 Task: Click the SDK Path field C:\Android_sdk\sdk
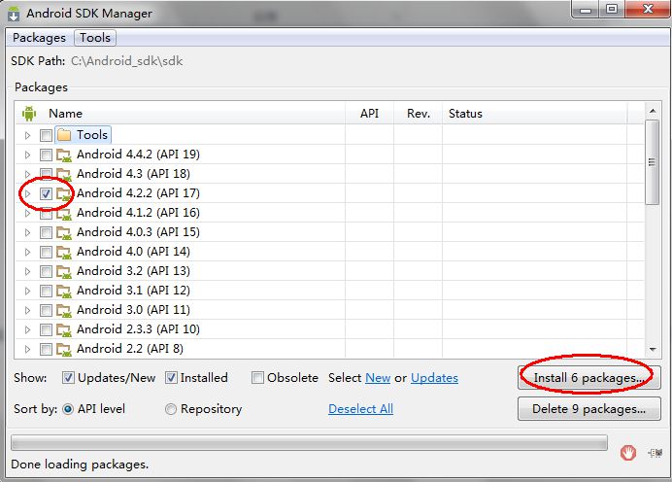[x=127, y=61]
